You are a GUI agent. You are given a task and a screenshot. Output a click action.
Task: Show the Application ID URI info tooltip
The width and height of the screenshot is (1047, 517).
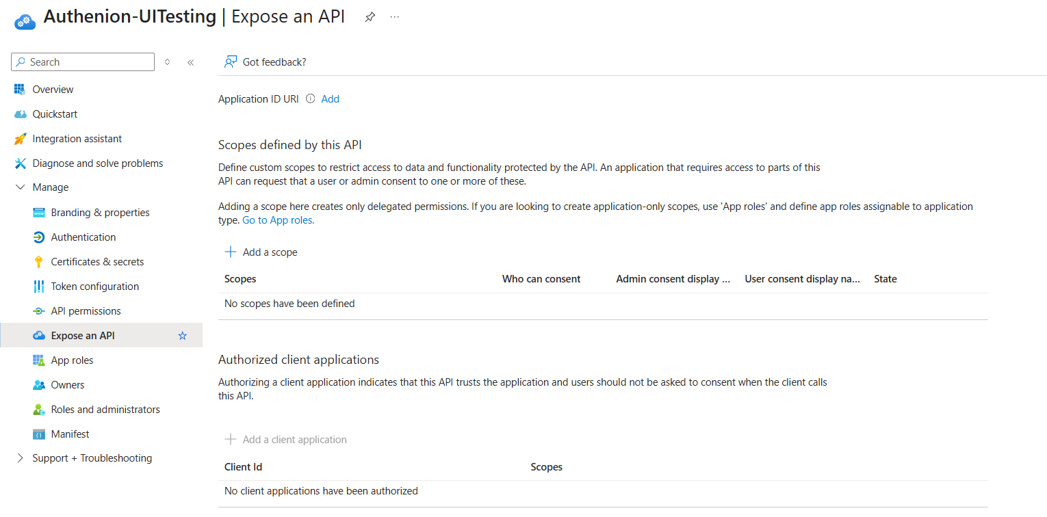[310, 98]
